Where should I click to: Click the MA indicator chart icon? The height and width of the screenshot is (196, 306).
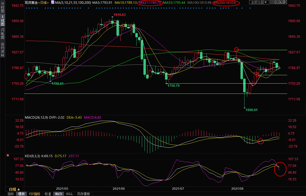pyautogui.click(x=53, y=2)
